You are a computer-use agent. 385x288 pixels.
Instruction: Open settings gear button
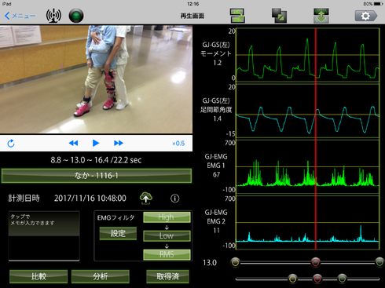pyautogui.click(x=366, y=16)
